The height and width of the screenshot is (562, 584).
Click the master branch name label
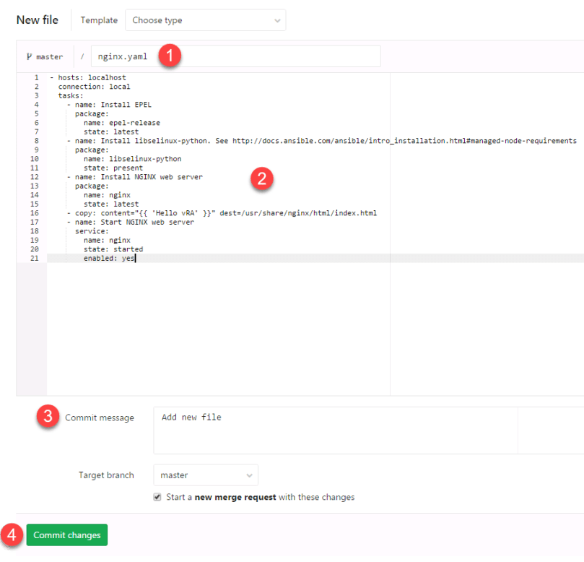(49, 56)
